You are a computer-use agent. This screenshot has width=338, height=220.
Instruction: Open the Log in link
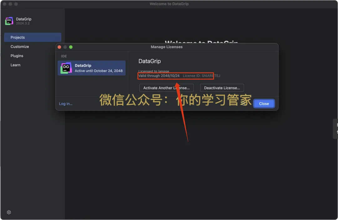(x=66, y=104)
